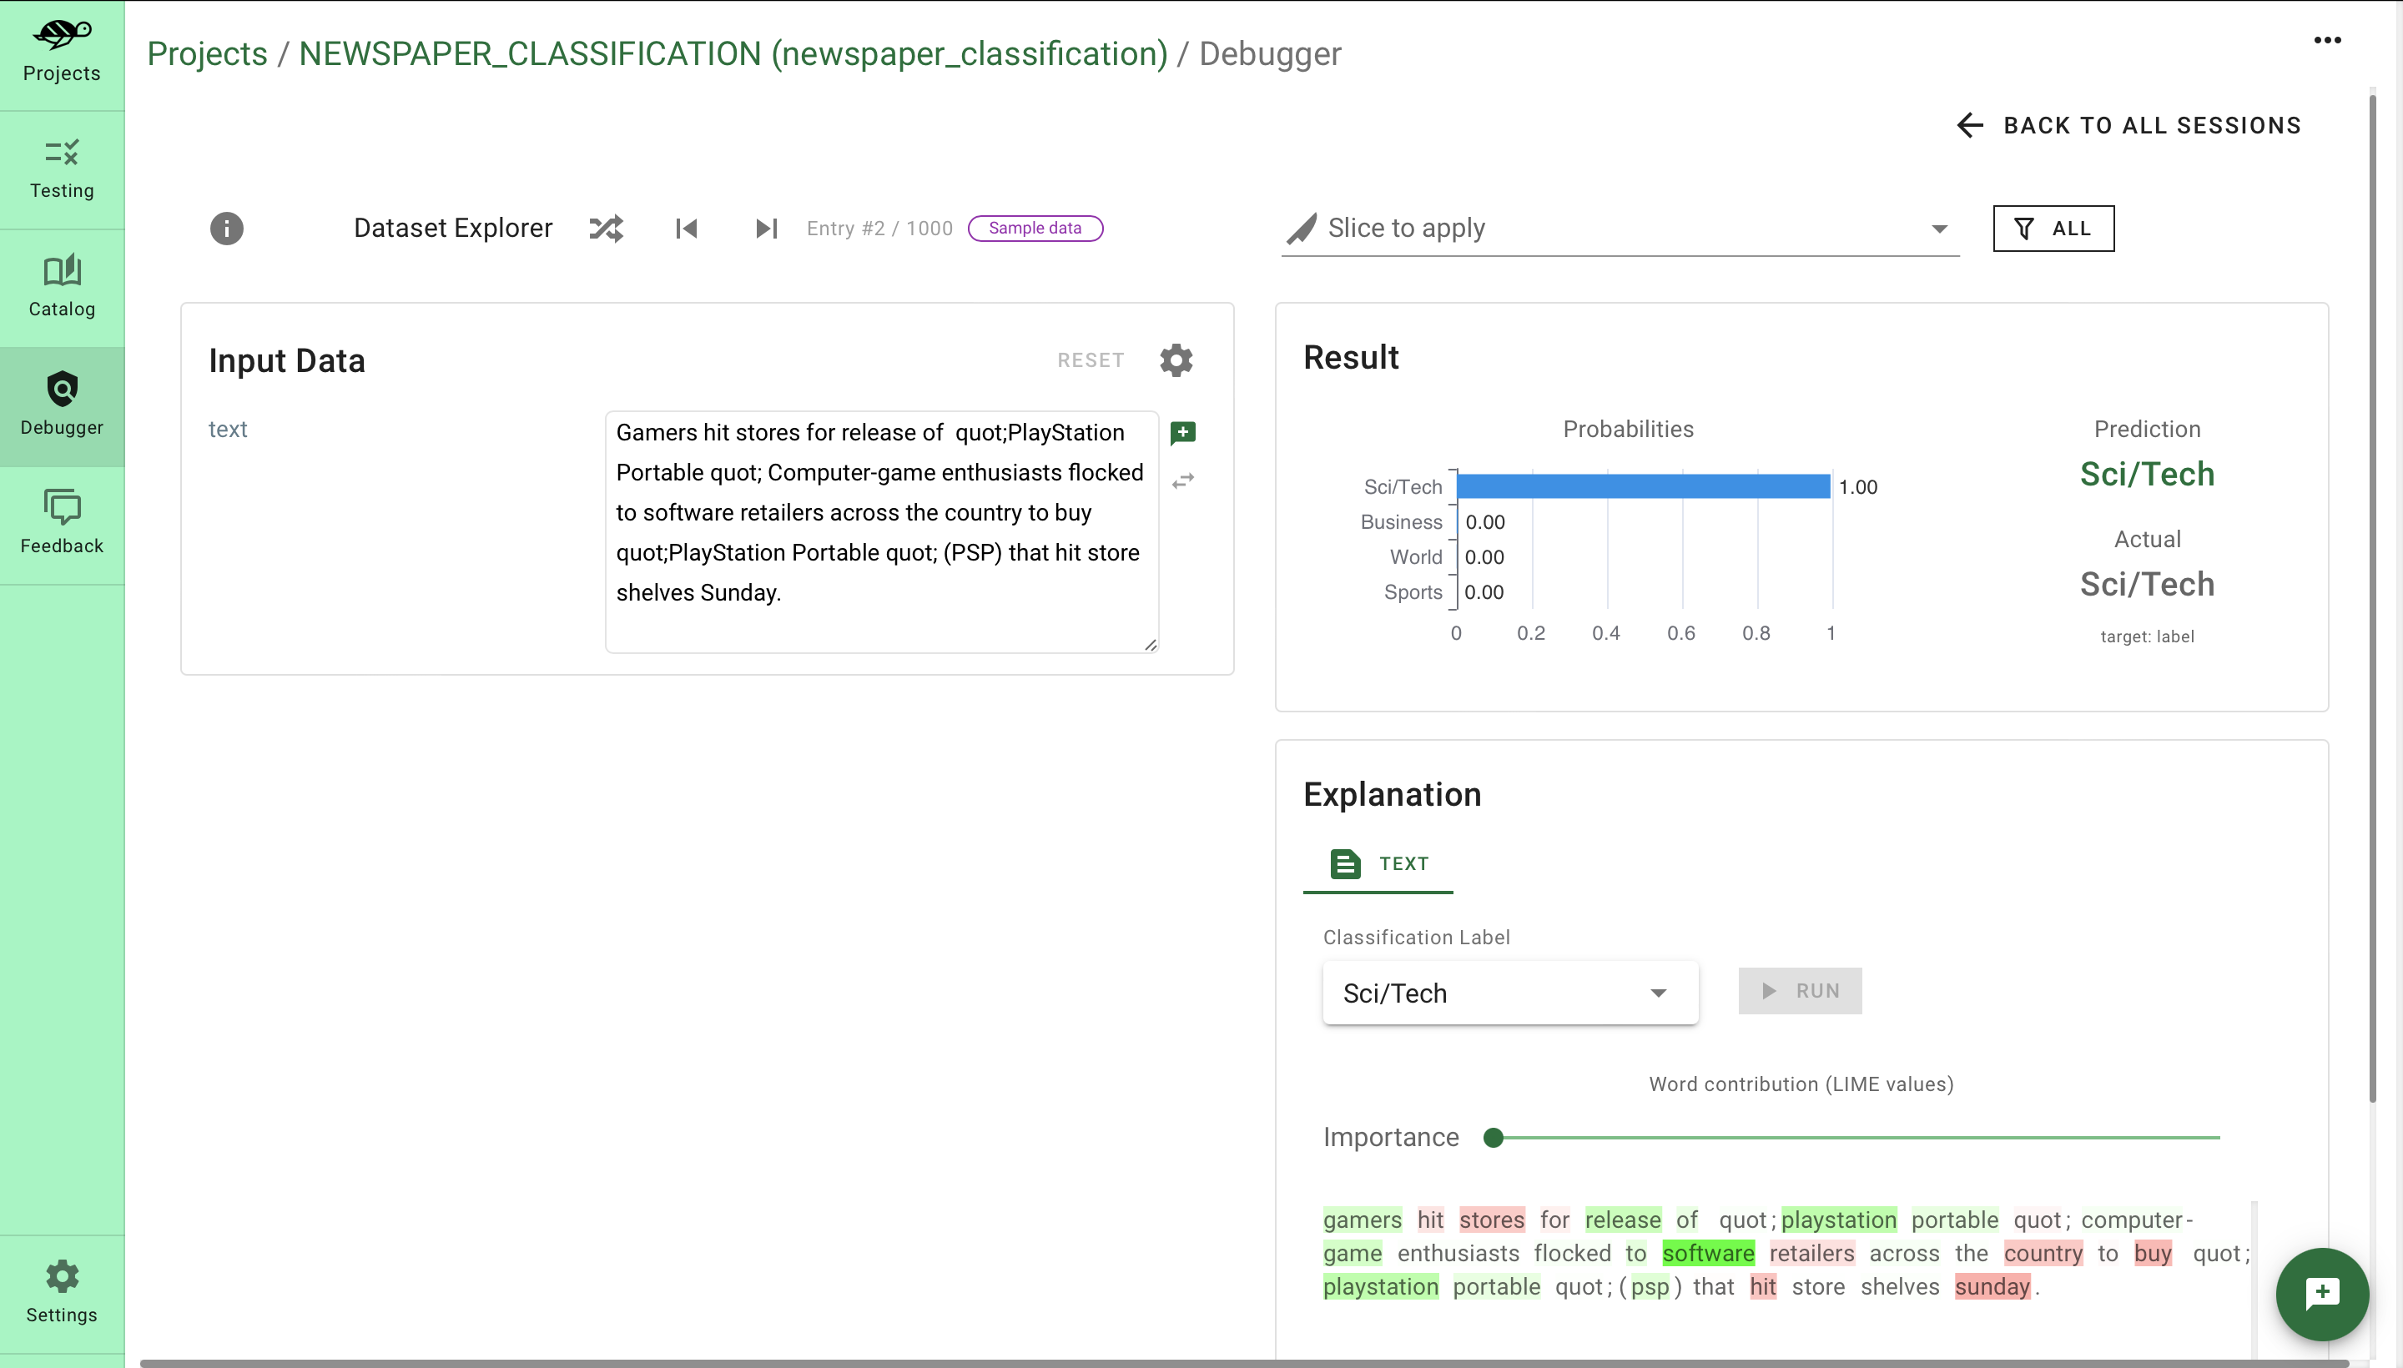Click BACK TO ALL SESSIONS
The height and width of the screenshot is (1368, 2403).
tap(2128, 125)
